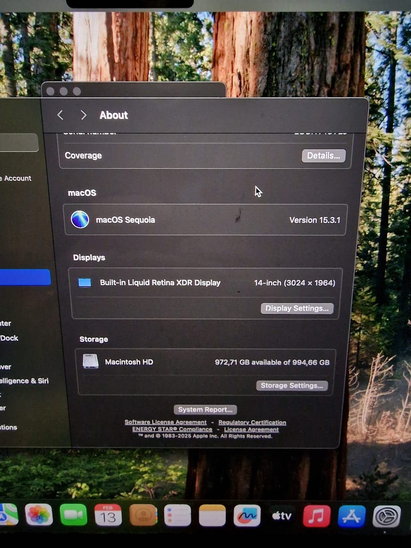Open Calendar showing Feb 13
The width and height of the screenshot is (411, 548).
(108, 515)
